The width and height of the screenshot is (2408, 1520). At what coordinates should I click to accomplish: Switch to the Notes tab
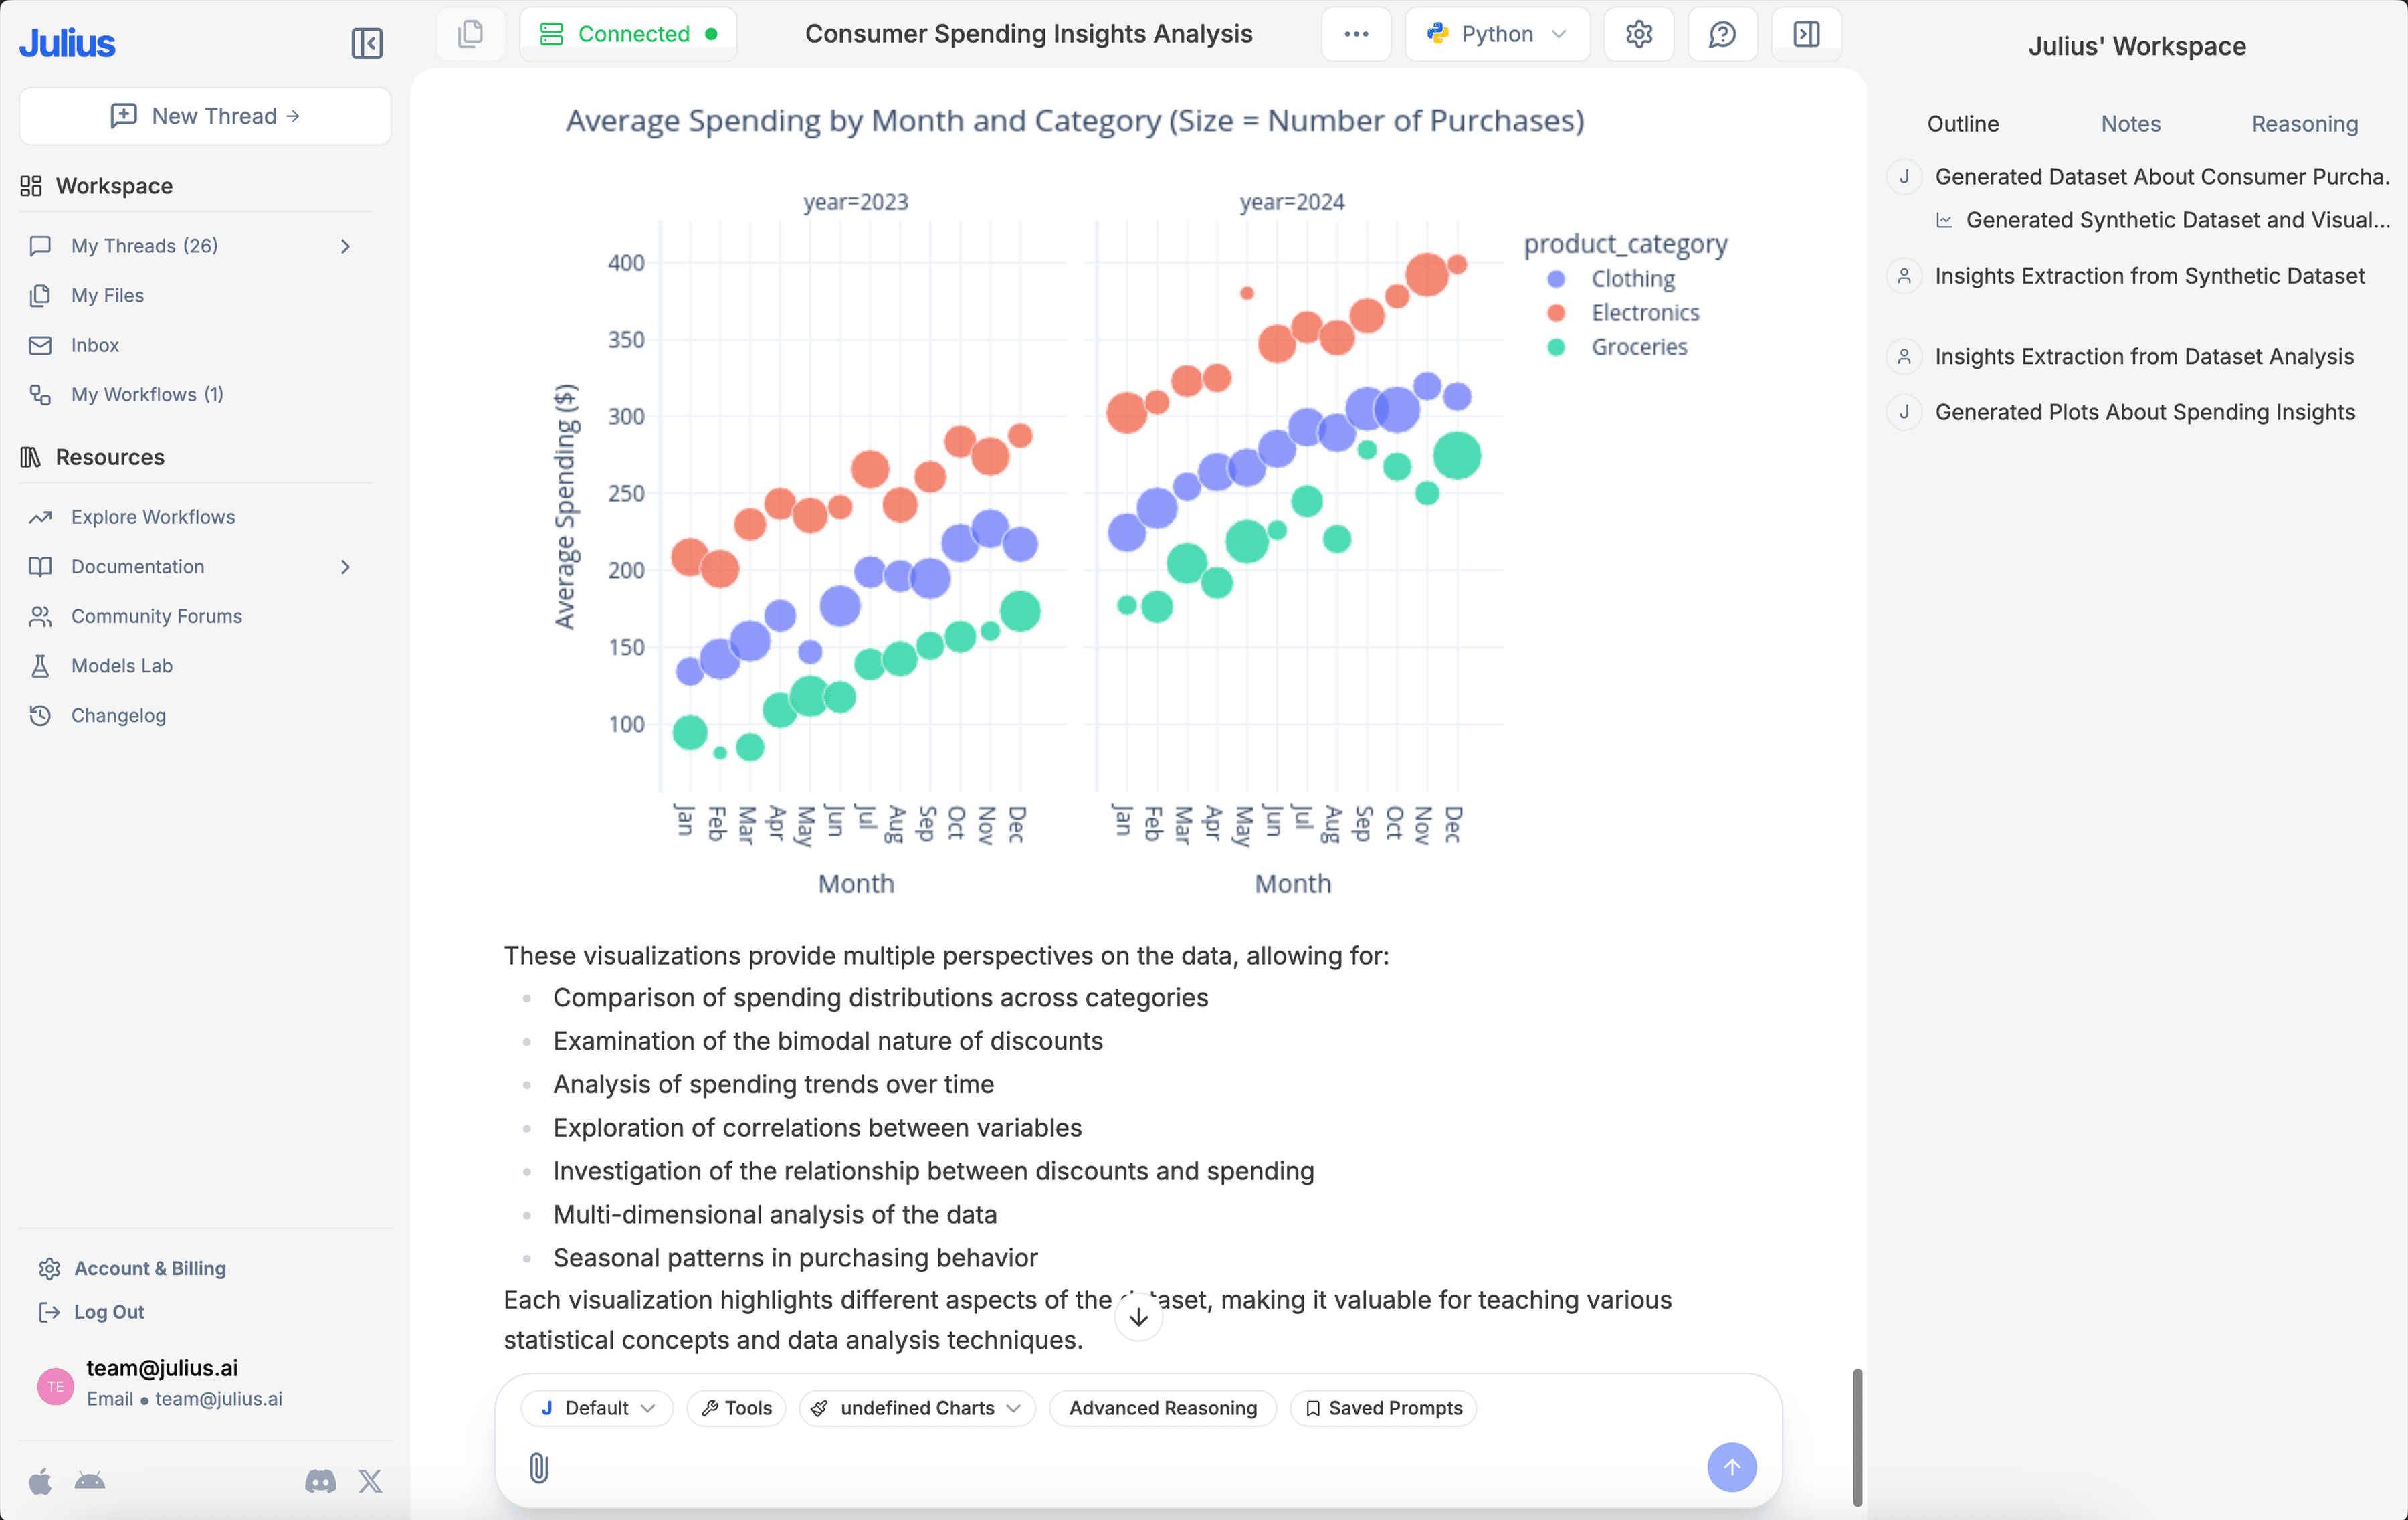[2130, 124]
